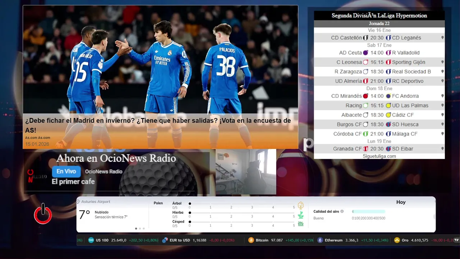The width and height of the screenshot is (460, 259).
Task: Open the El primer cafe program title
Action: point(73,182)
